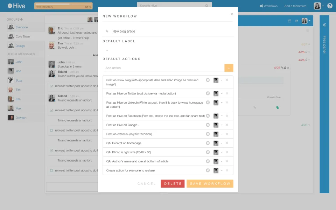Click Add a teammate link
The height and width of the screenshot is (210, 336).
click(295, 6)
